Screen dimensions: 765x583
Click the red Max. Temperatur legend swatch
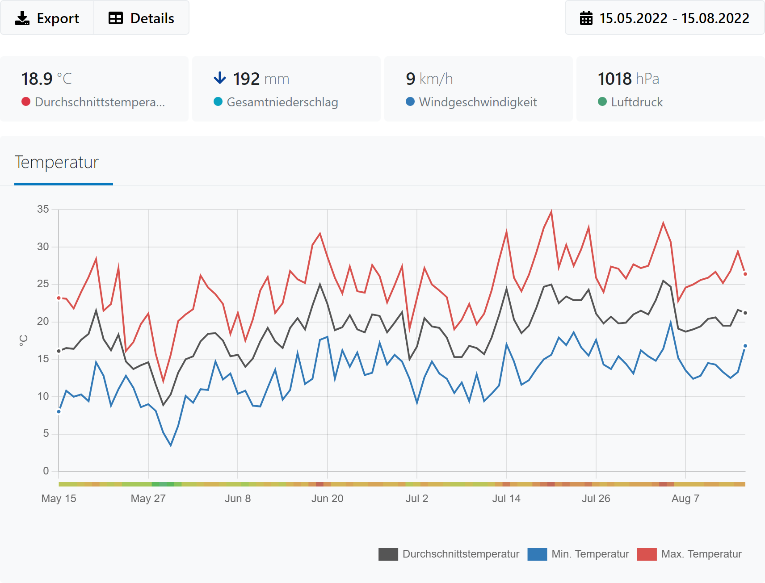647,554
